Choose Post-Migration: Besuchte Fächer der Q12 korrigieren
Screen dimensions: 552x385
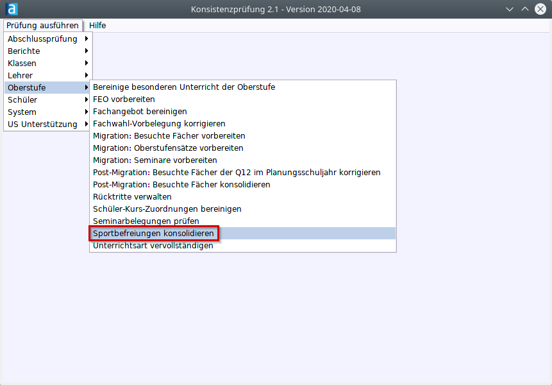243,173
